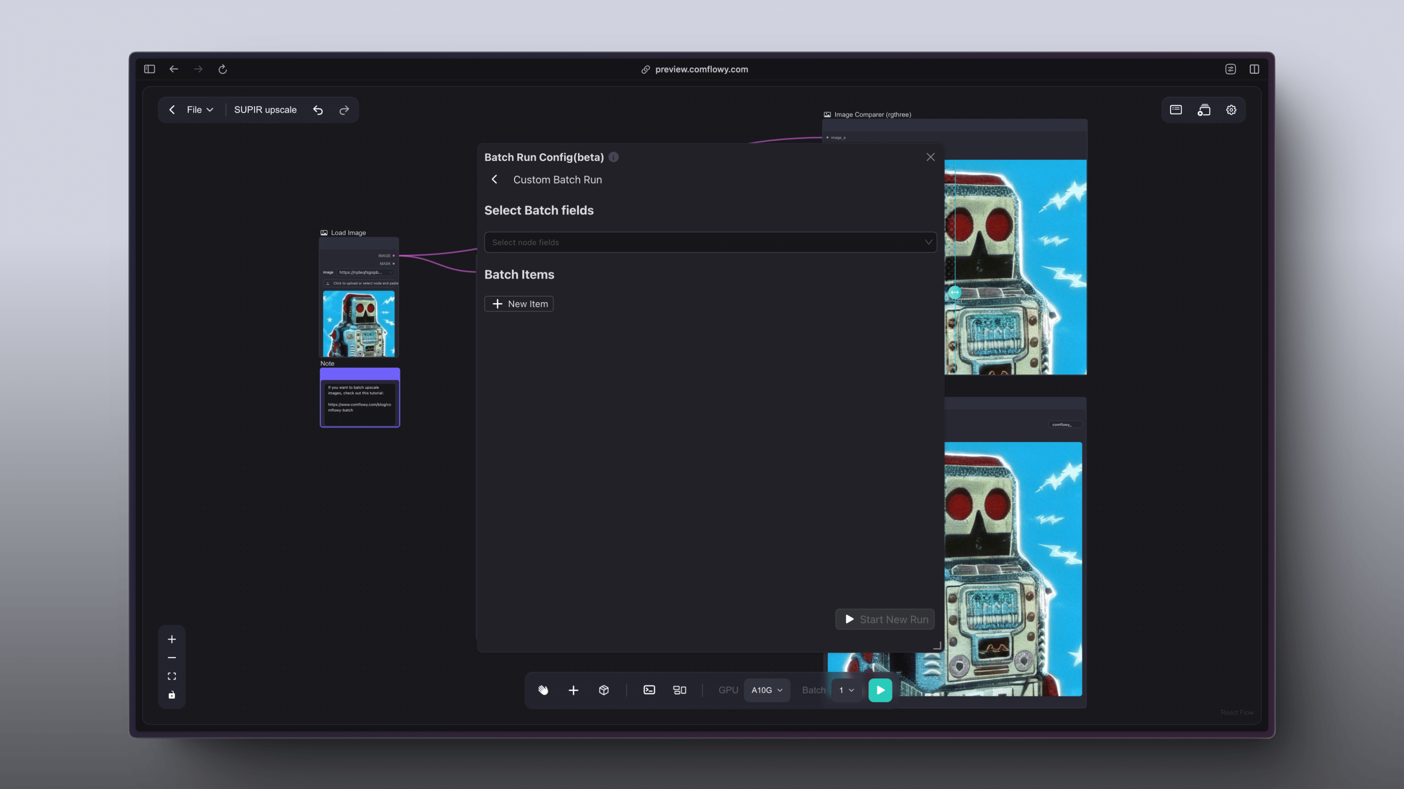
Task: Click the redo arrow icon
Action: click(x=344, y=110)
